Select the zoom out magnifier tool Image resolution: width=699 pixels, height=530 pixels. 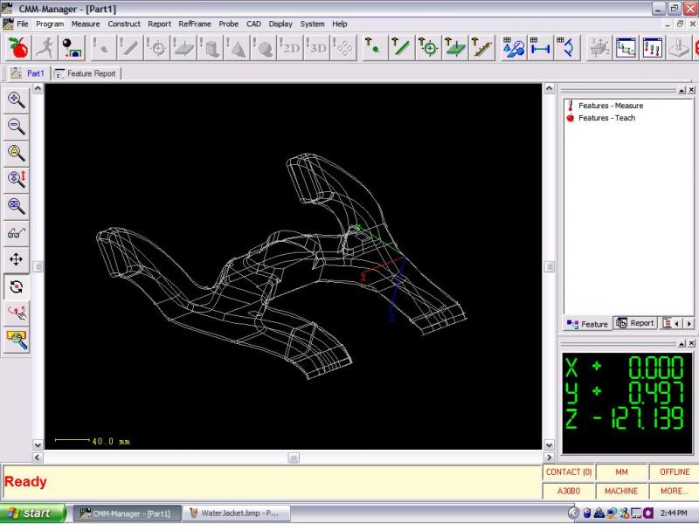(17, 126)
